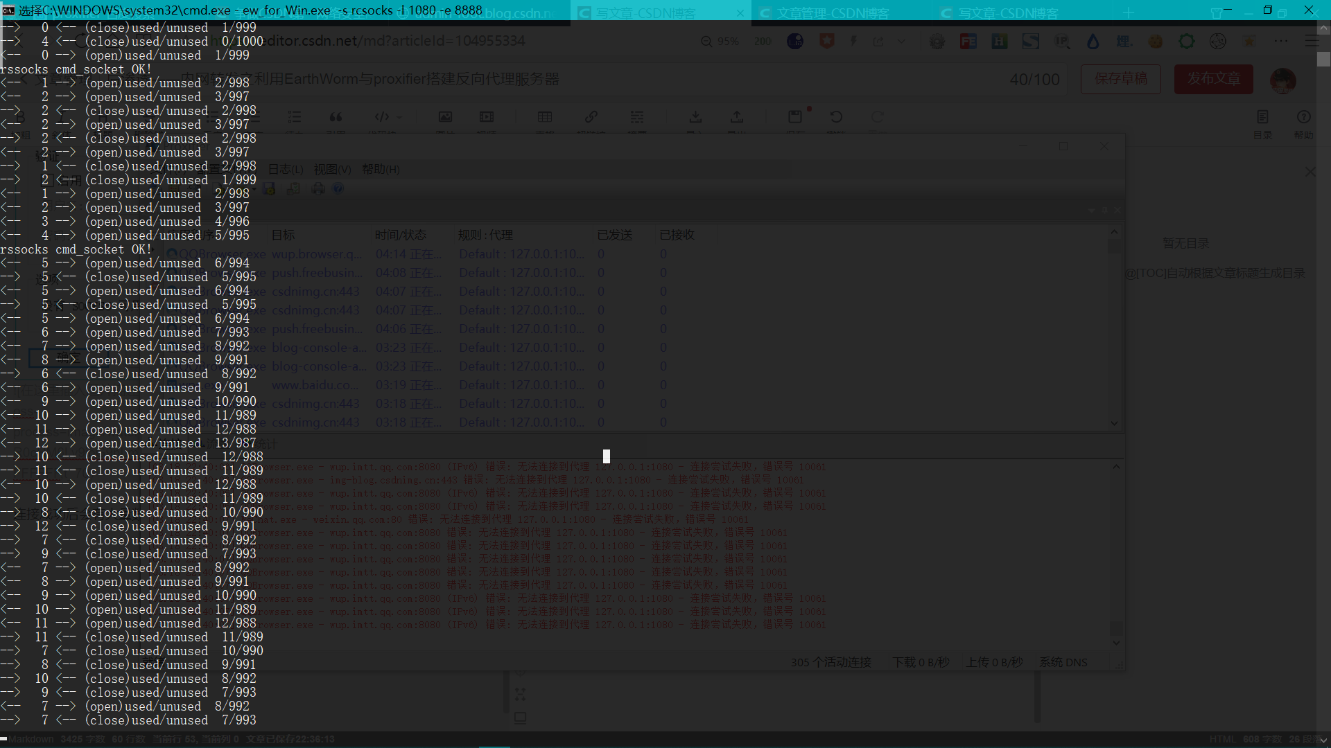
Task: Open a new browser tab with the plus button
Action: pos(1128,13)
